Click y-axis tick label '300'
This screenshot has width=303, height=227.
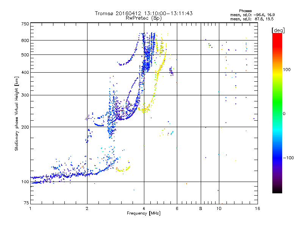[25, 95]
